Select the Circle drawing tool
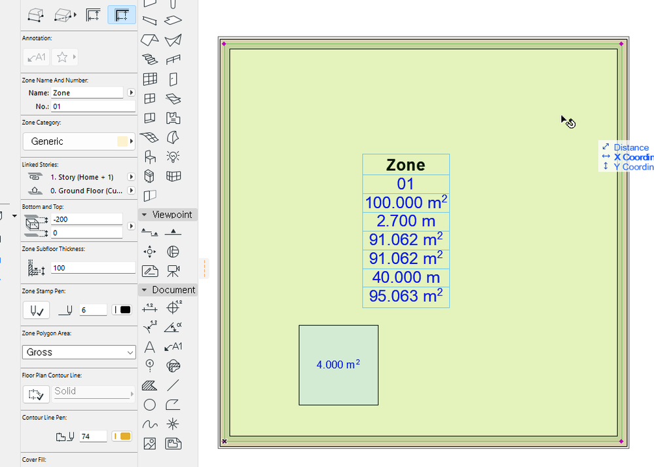 tap(149, 405)
